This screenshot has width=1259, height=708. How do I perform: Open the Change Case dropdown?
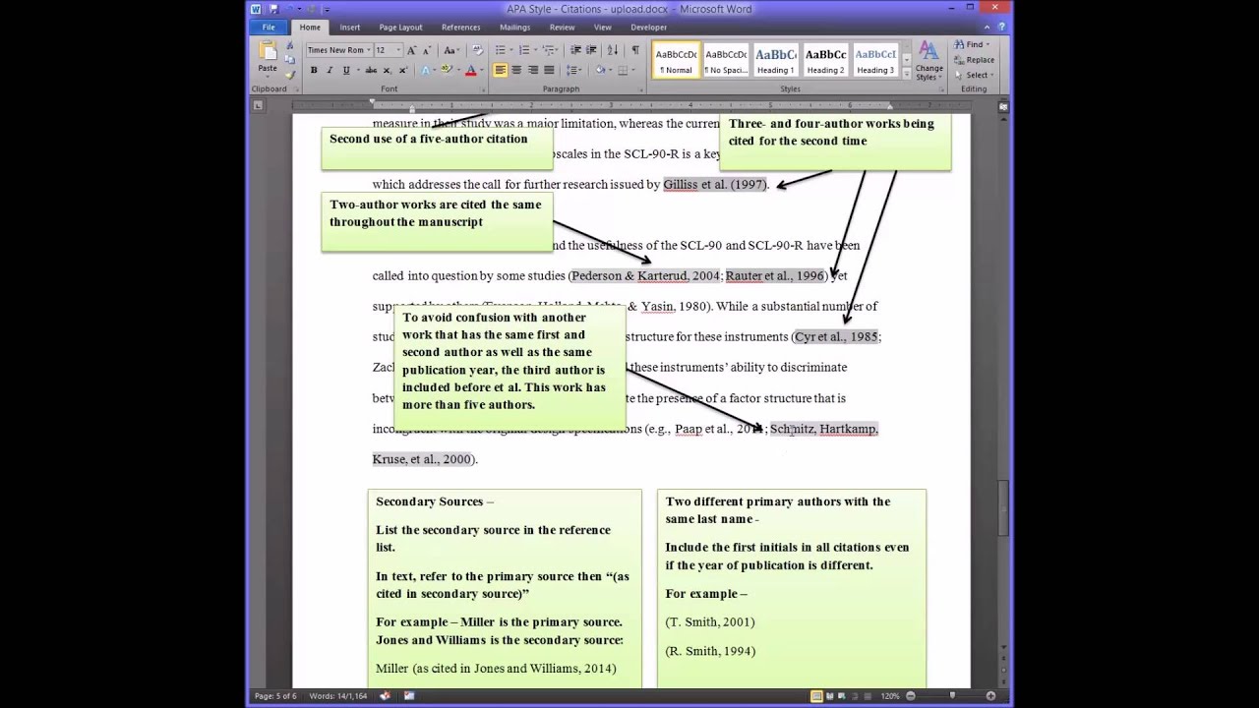click(451, 50)
